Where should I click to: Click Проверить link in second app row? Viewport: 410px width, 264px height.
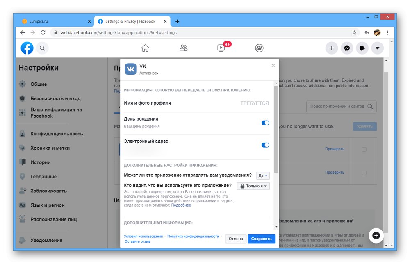tap(335, 173)
